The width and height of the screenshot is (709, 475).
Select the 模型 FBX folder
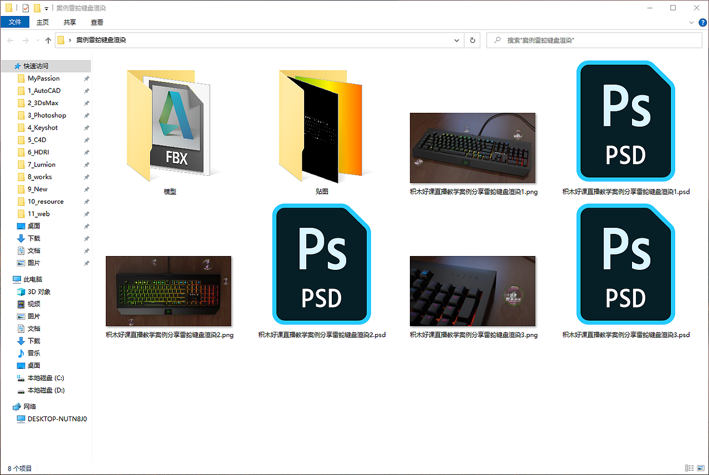click(169, 133)
